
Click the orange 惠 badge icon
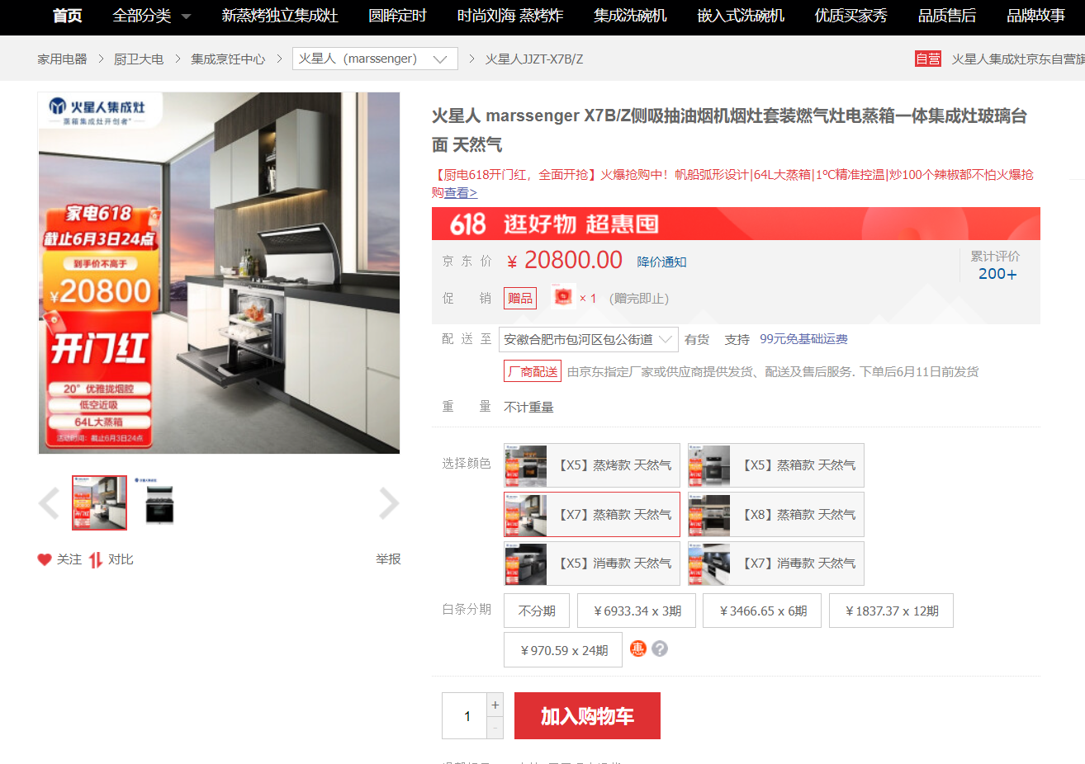tap(637, 648)
